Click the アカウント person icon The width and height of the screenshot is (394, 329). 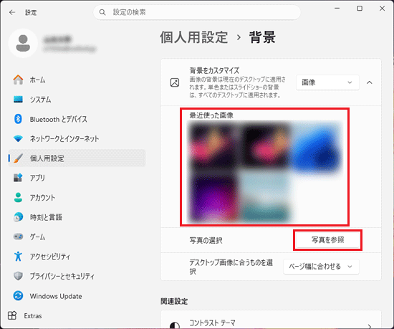(x=18, y=197)
